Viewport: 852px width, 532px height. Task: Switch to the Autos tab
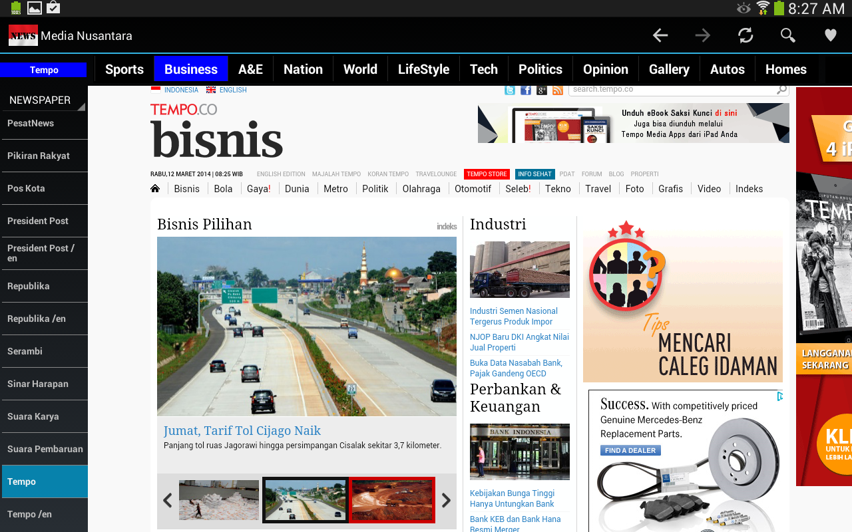click(728, 69)
